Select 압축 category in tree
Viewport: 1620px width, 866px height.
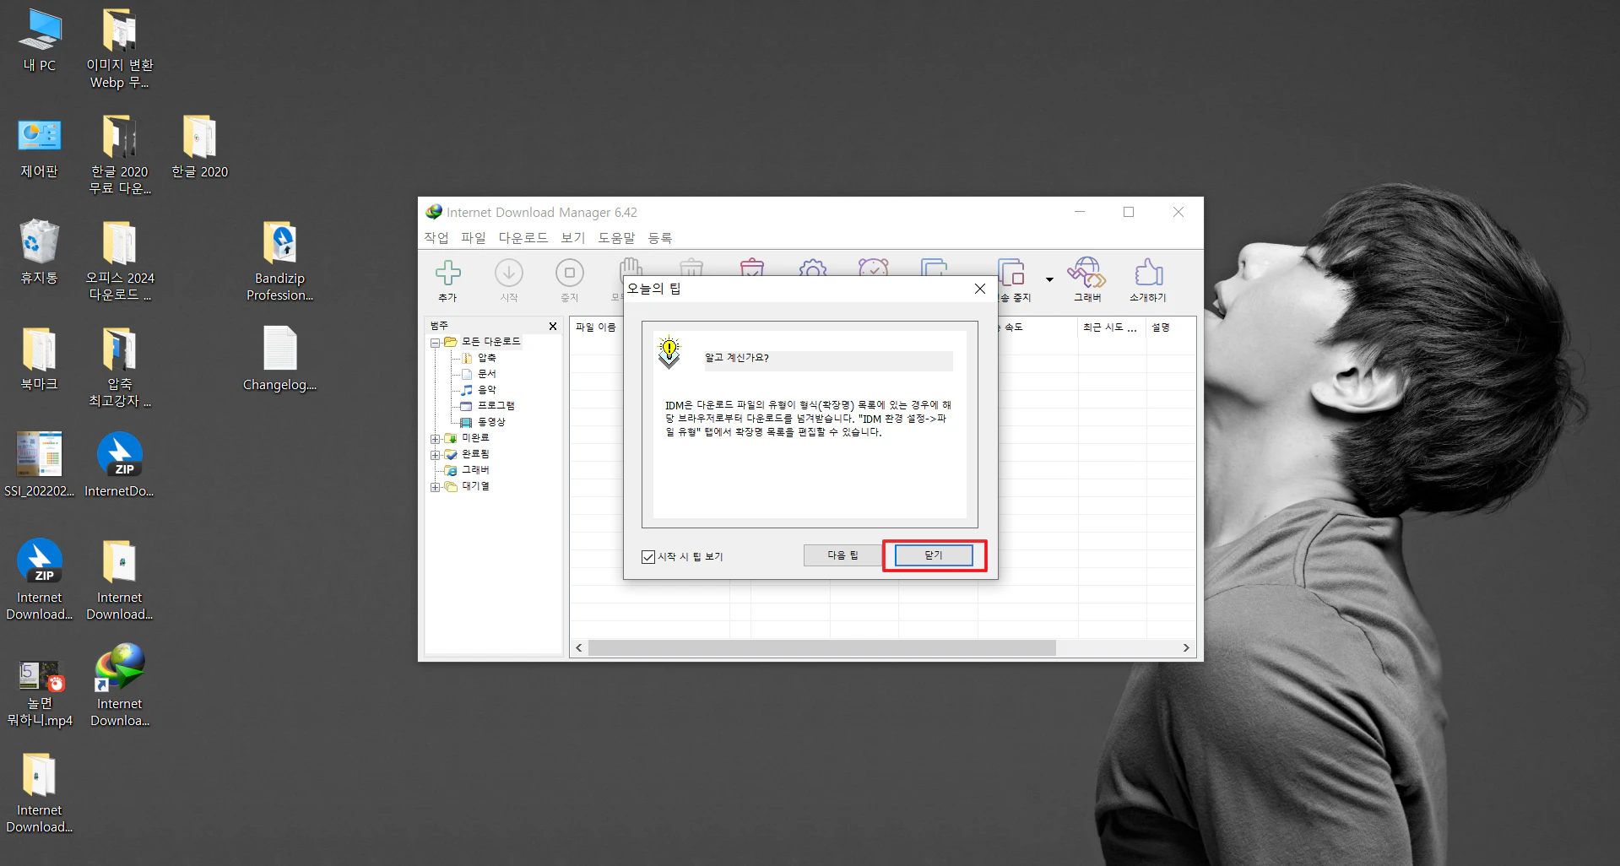(487, 358)
